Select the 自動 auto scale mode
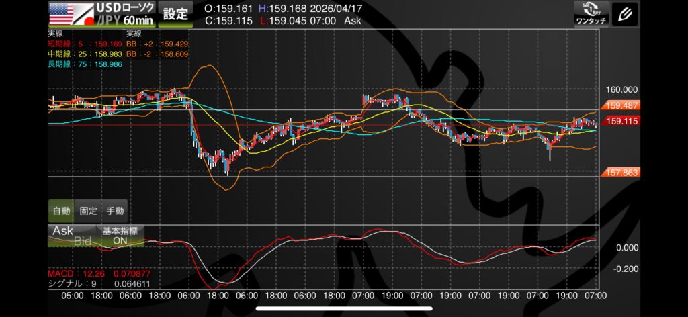This screenshot has width=688, height=317. click(60, 210)
